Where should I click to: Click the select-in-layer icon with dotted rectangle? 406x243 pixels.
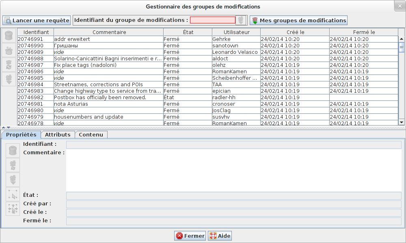(x=13, y=194)
